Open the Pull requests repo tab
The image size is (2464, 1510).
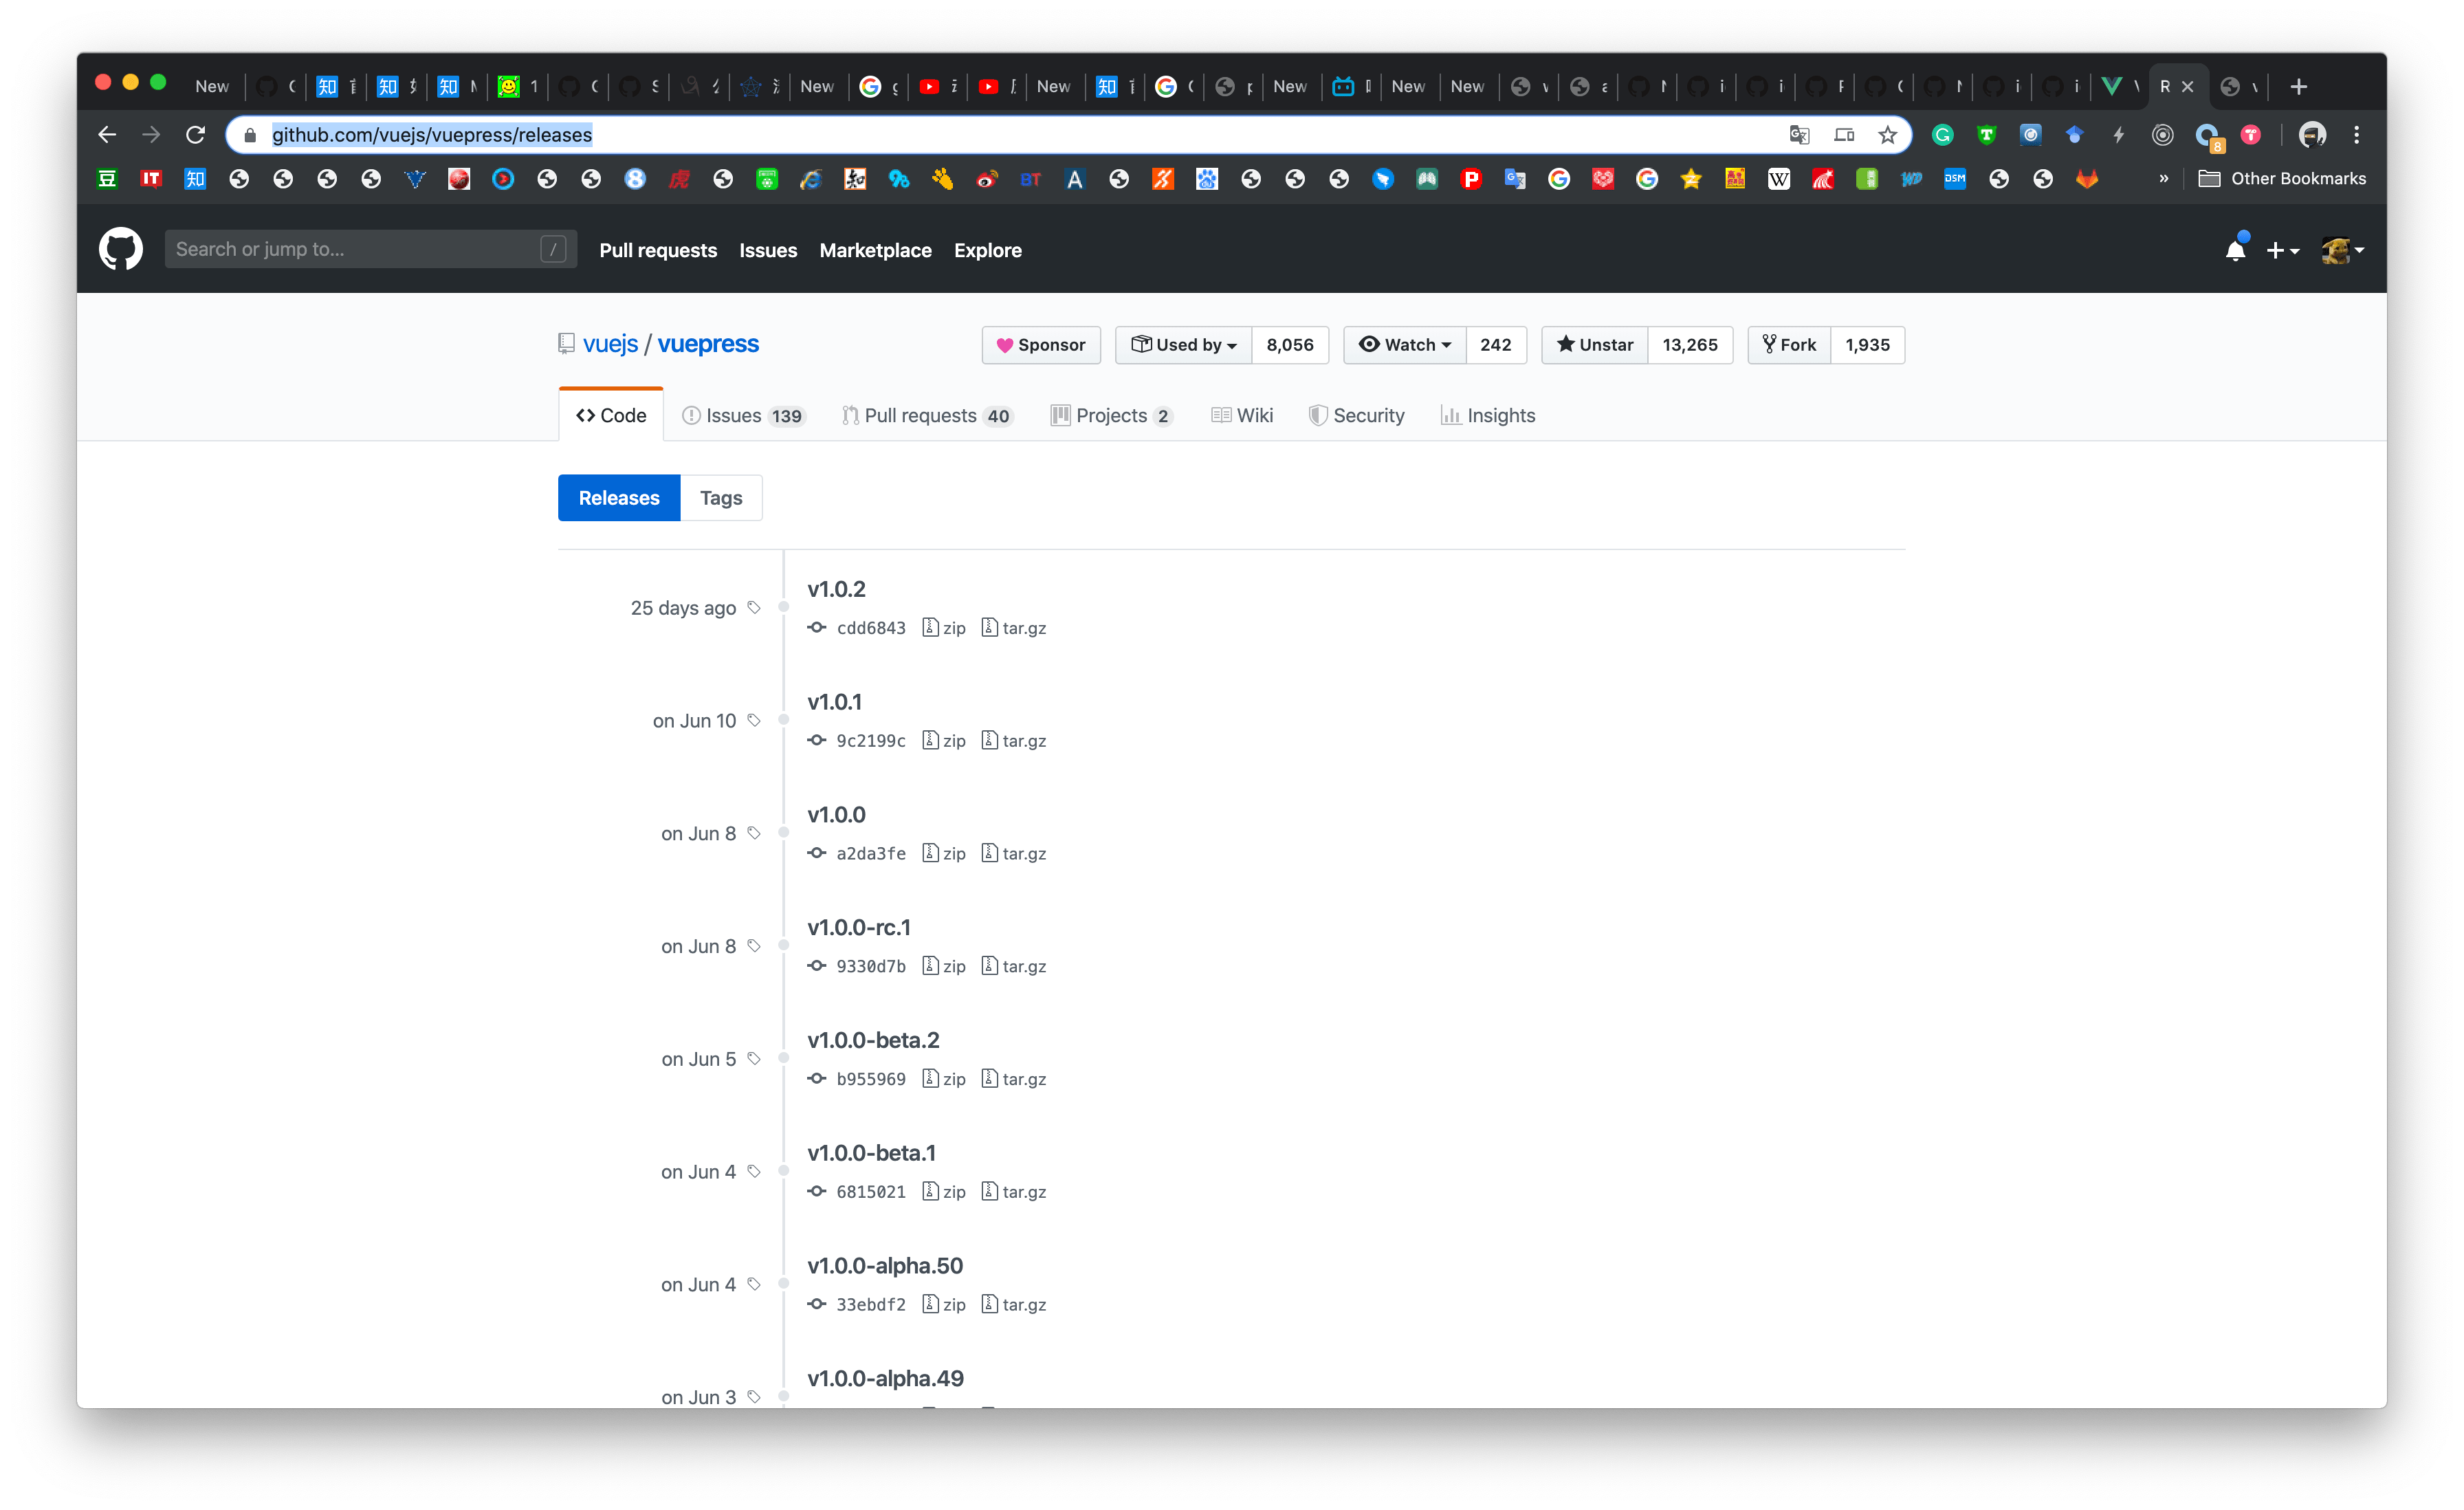tap(927, 415)
